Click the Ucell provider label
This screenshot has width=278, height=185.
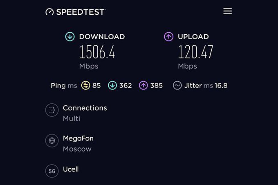coord(71,169)
